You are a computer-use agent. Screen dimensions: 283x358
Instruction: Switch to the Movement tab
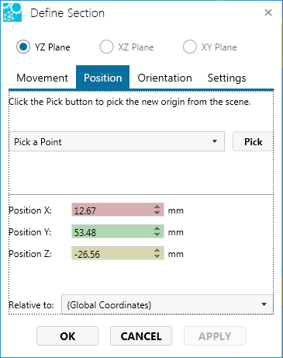pos(42,78)
